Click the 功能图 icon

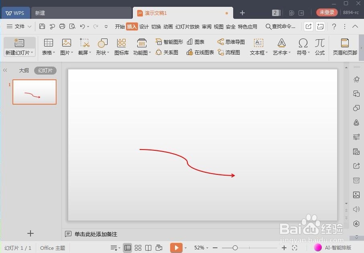tap(142, 43)
